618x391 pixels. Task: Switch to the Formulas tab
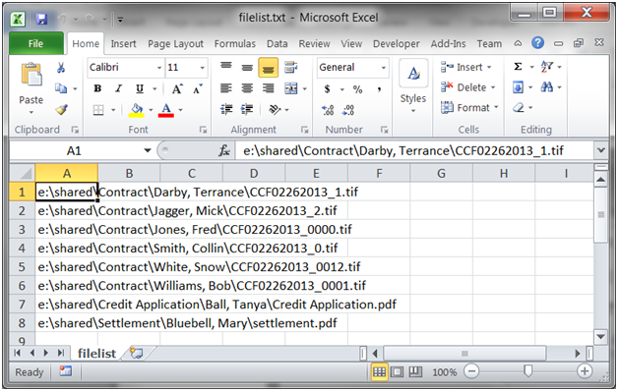[x=235, y=43]
